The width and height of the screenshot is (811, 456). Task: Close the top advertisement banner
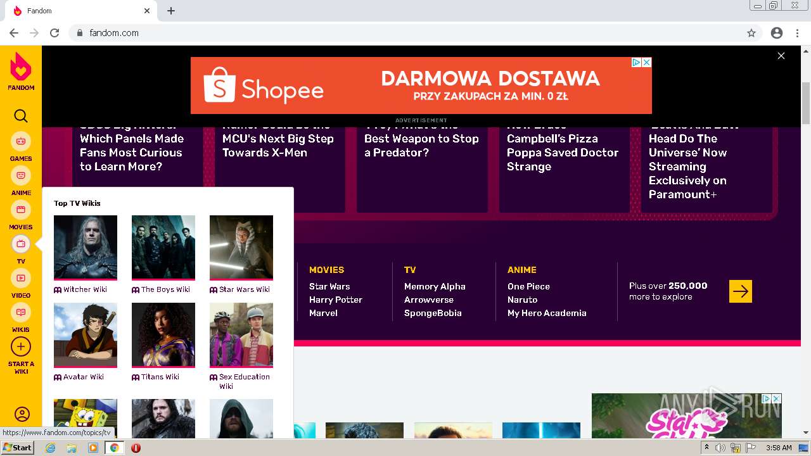coord(781,56)
